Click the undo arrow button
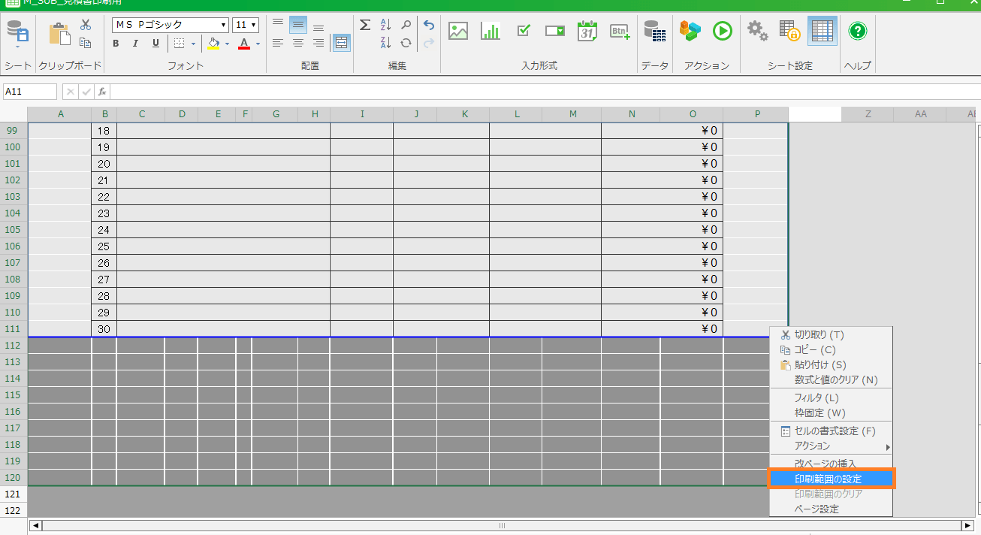This screenshot has width=981, height=535. click(x=428, y=25)
